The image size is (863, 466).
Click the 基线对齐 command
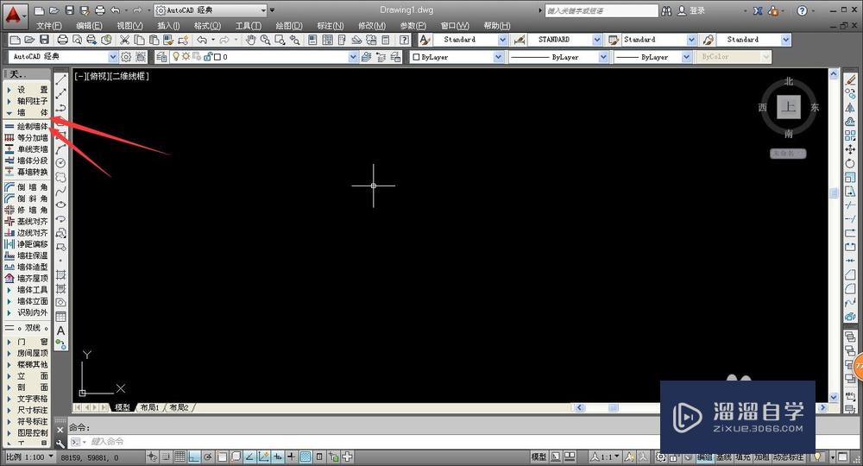[27, 221]
